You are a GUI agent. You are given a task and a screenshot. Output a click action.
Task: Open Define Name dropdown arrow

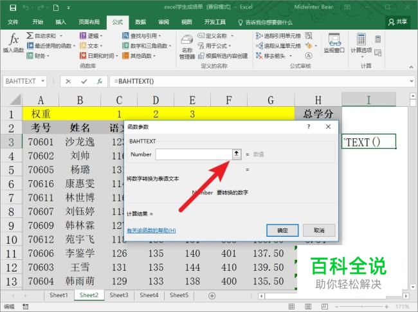(232, 36)
